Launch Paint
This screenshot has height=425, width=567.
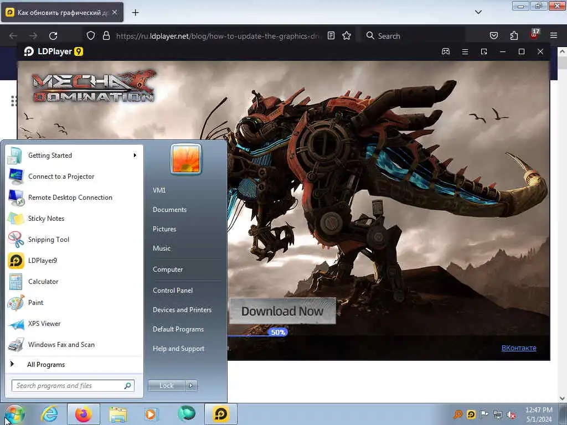tap(75, 303)
